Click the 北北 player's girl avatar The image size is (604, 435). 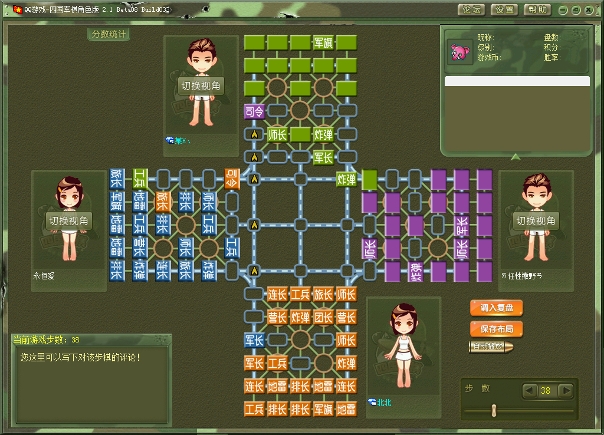click(403, 345)
